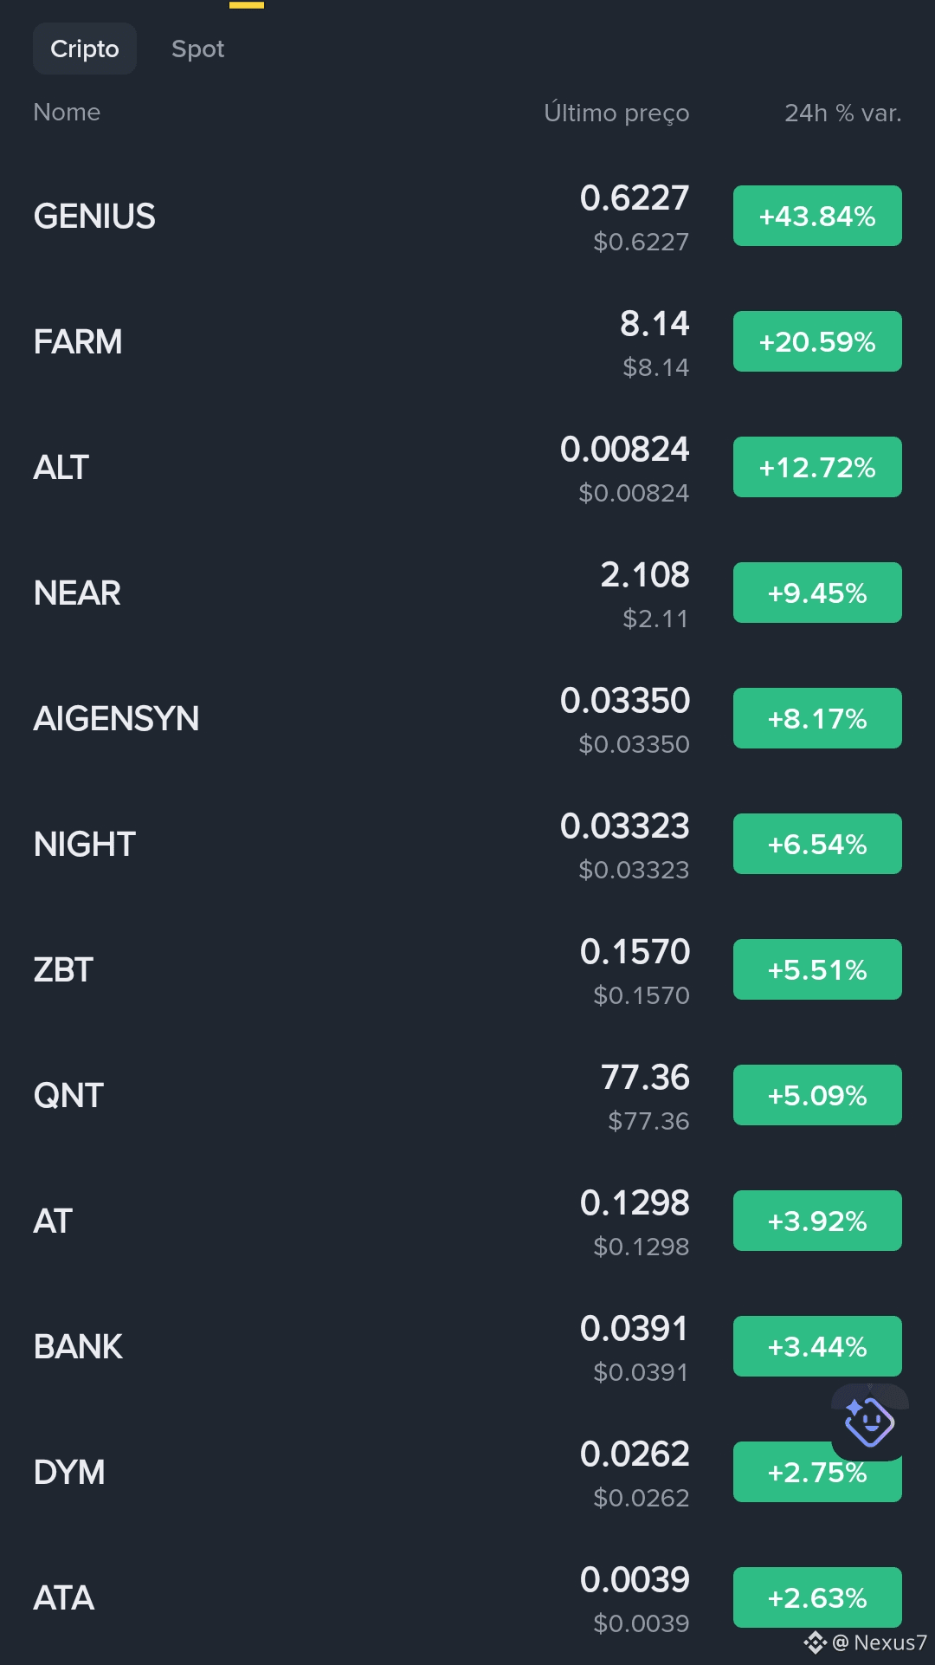Open the BANK coin entry
This screenshot has height=1665, width=935.
point(467,1347)
